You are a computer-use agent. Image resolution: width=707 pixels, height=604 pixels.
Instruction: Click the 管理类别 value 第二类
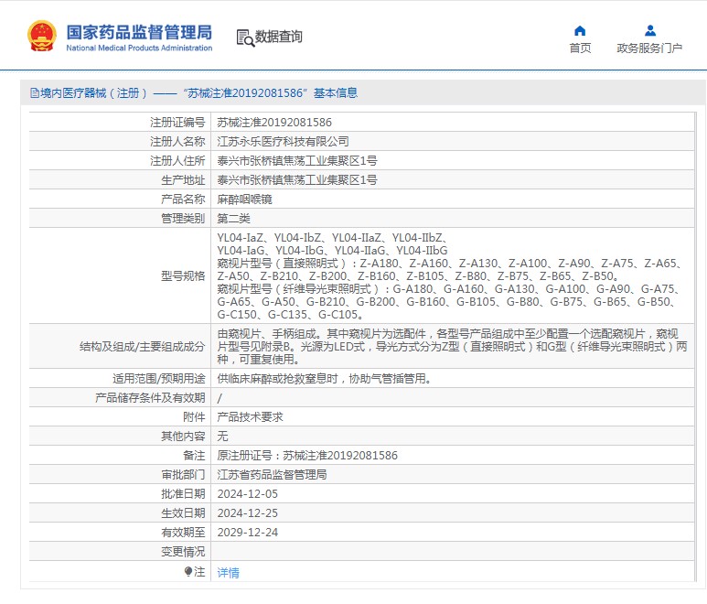pos(233,219)
